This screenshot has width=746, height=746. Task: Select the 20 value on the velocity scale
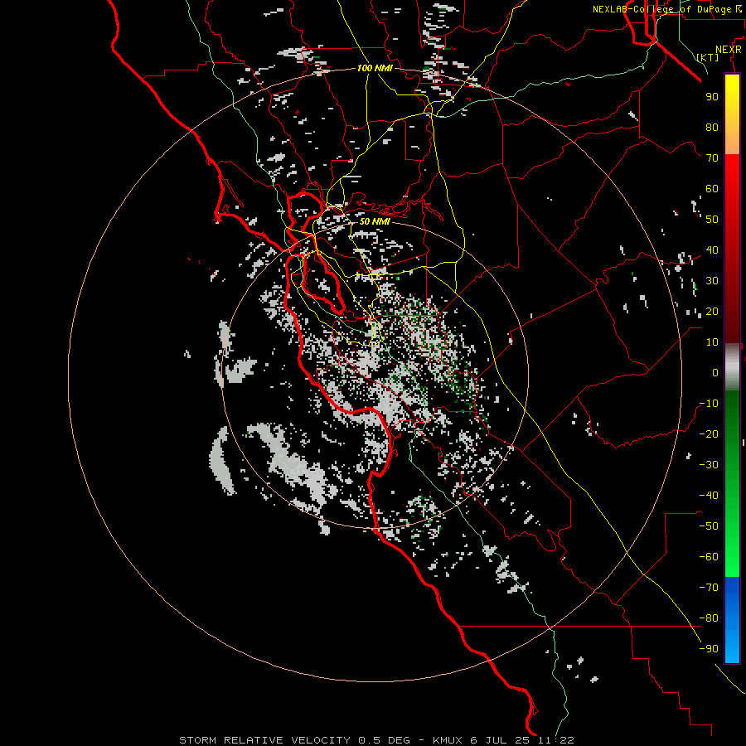tap(712, 312)
